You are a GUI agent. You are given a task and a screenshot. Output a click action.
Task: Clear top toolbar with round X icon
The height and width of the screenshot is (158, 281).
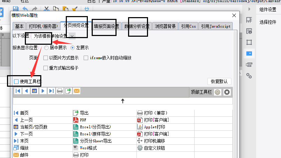[x=227, y=92]
